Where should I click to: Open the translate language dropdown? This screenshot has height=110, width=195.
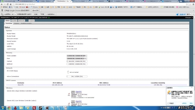[13, 14]
